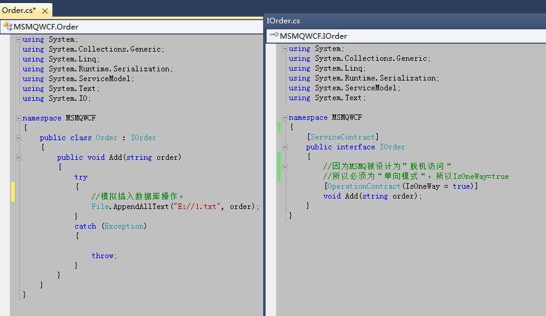Collapse the IOrder interface outline region
The height and width of the screenshot is (316, 546).
[285, 147]
